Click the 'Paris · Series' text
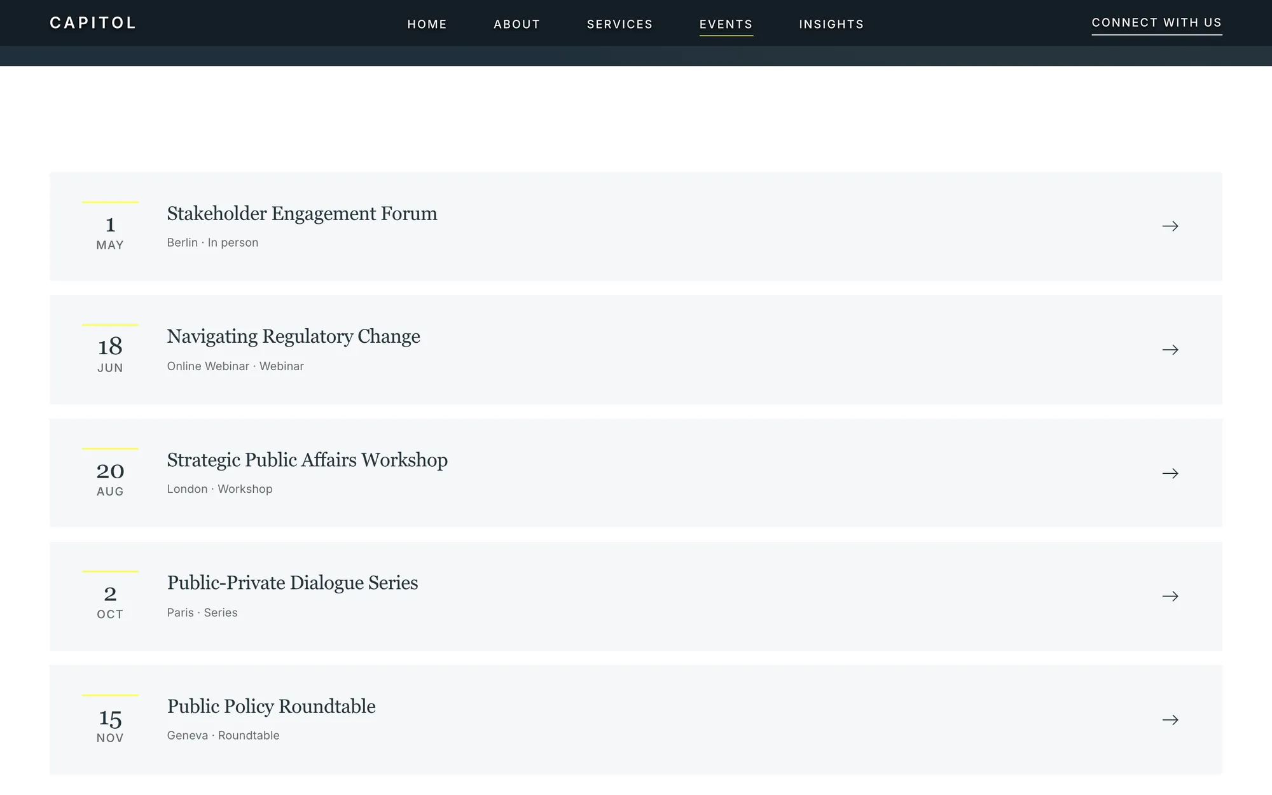Image resolution: width=1272 pixels, height=795 pixels. coord(202,613)
